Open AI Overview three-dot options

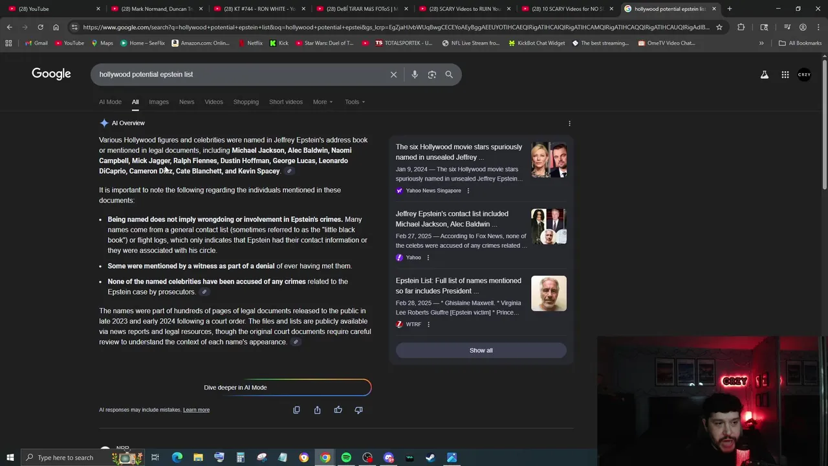569,123
